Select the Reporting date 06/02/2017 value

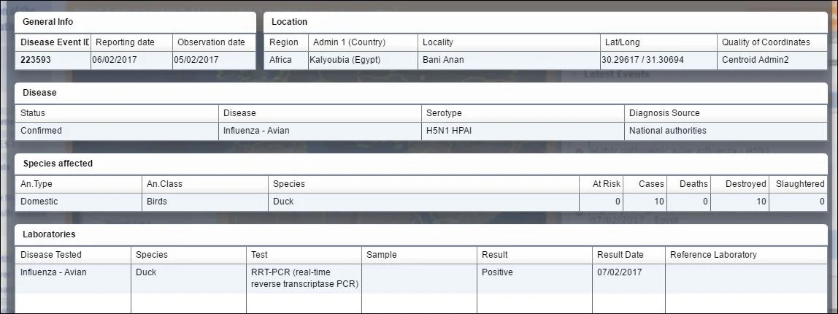click(x=132, y=61)
